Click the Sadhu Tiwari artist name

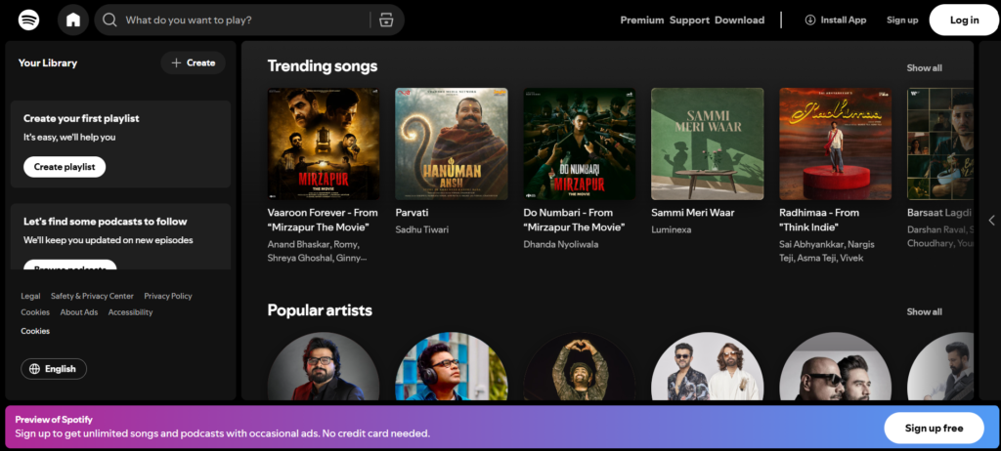(x=422, y=229)
